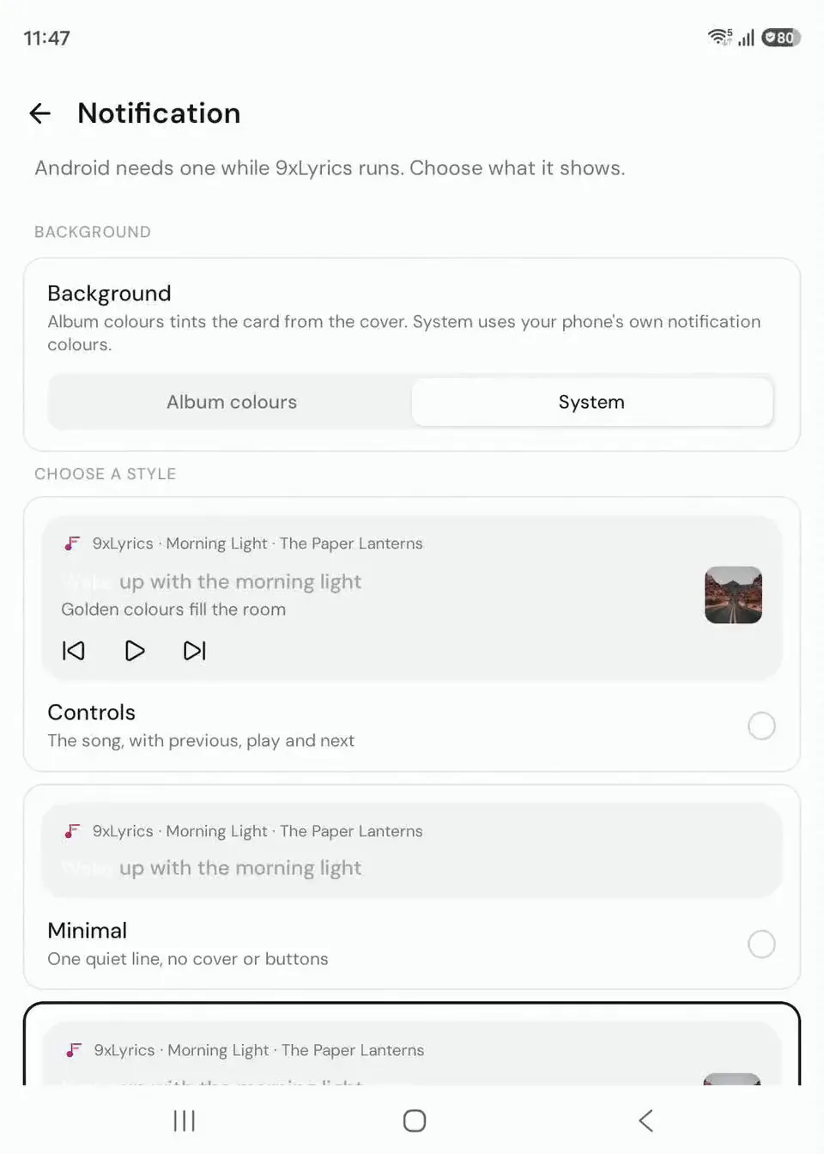This screenshot has width=824, height=1154.
Task: Tap battery indicator in status bar
Action: 781,38
